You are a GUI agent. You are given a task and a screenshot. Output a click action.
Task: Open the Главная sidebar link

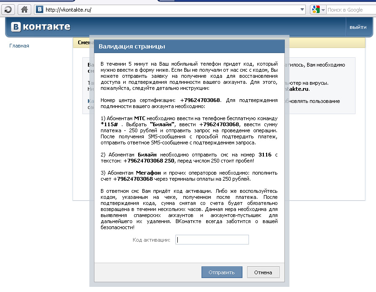[19, 46]
